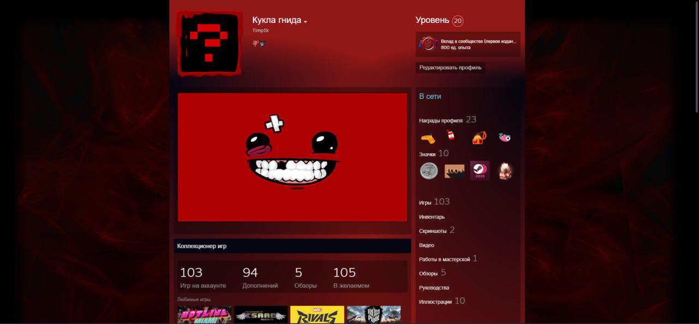The width and height of the screenshot is (699, 324).
Task: Open the 'Игры' games list link
Action: (425, 202)
